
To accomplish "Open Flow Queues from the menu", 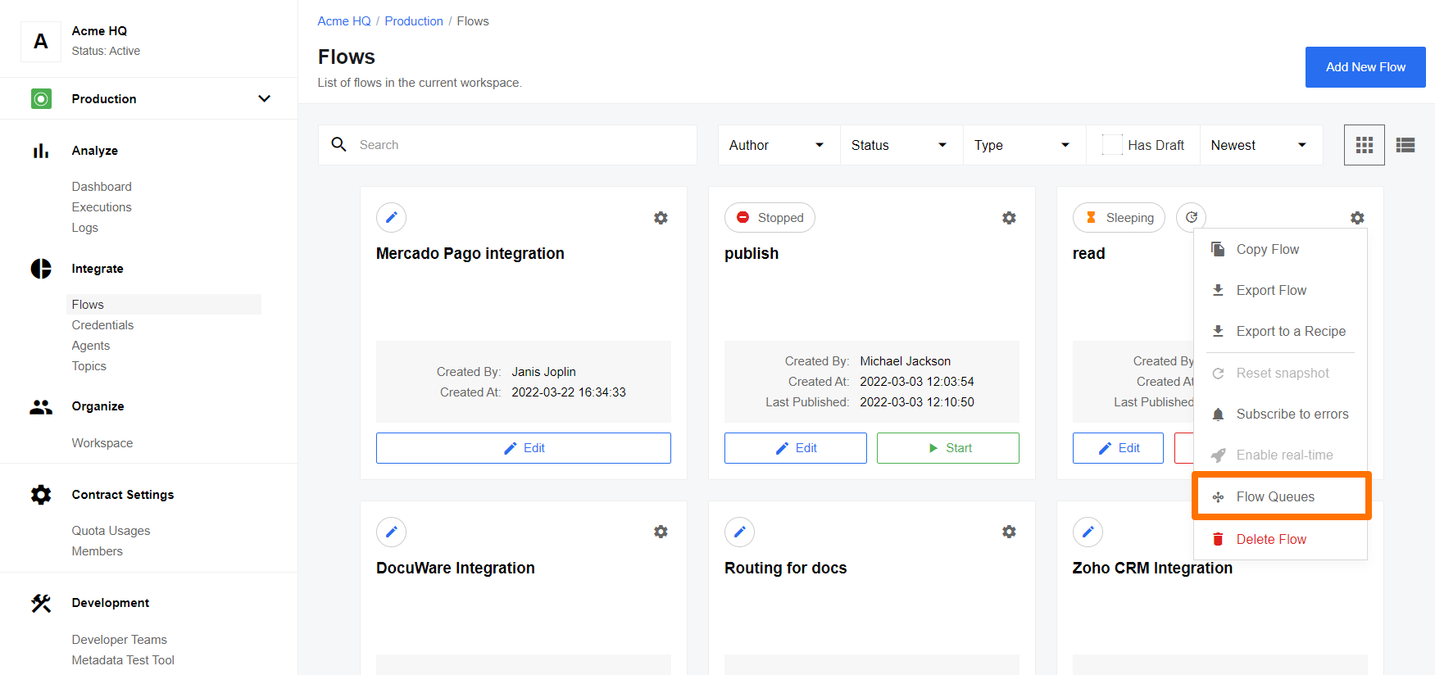I will [x=1280, y=496].
